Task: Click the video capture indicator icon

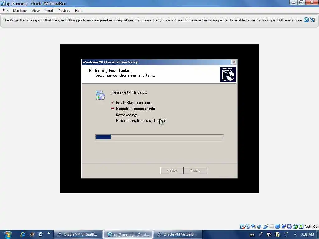Action: point(283,227)
